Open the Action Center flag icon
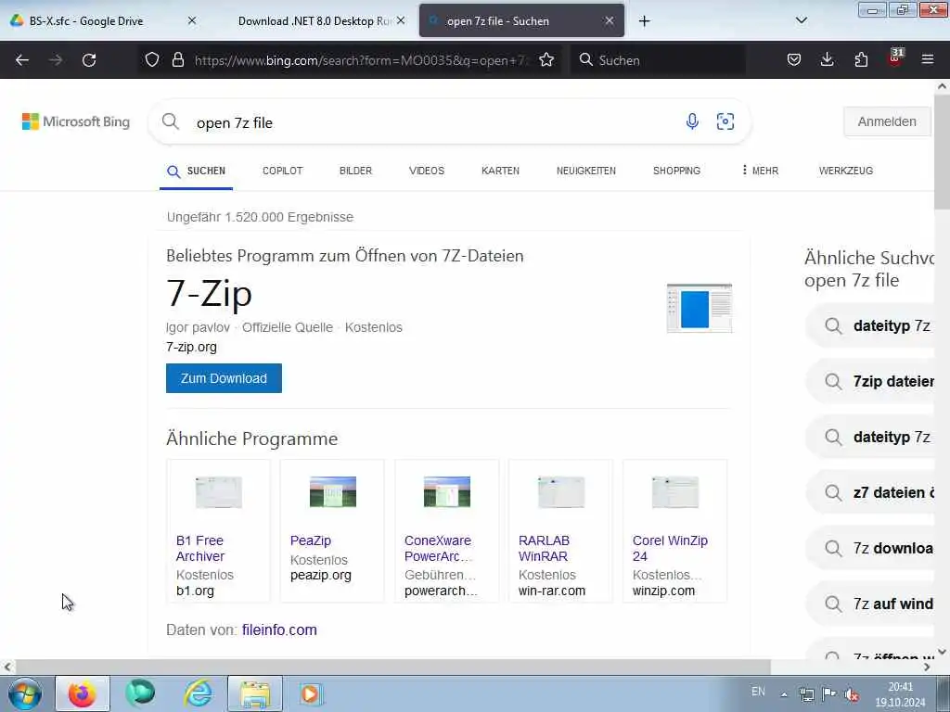The height and width of the screenshot is (712, 950). (x=829, y=693)
